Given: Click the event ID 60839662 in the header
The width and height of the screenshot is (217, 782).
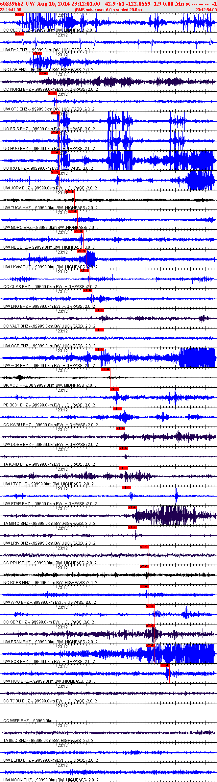Looking at the screenshot, I should pyautogui.click(x=12, y=4).
